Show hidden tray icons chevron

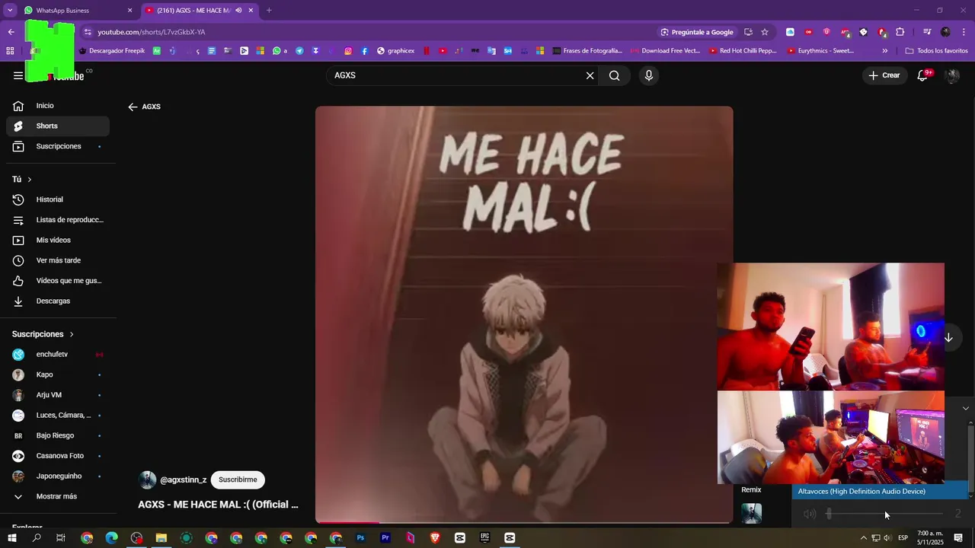(x=863, y=538)
